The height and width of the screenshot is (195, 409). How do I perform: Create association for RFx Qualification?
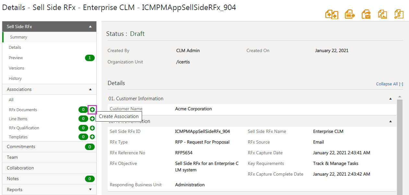[x=92, y=128]
